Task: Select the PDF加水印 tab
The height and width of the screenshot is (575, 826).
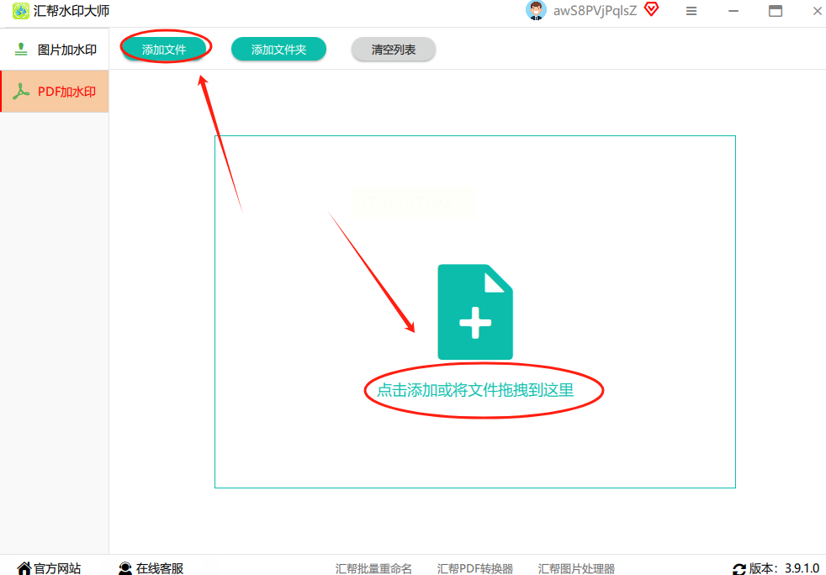Action: [x=55, y=92]
